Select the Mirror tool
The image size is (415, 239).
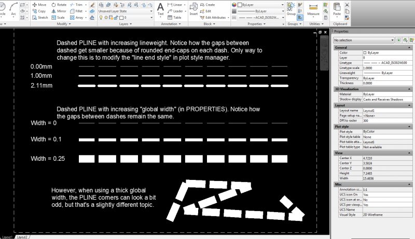(x=59, y=11)
